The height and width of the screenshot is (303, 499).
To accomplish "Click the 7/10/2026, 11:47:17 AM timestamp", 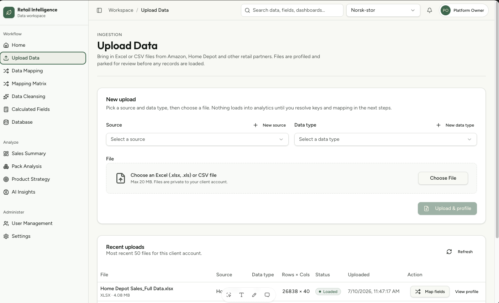I will [373, 292].
